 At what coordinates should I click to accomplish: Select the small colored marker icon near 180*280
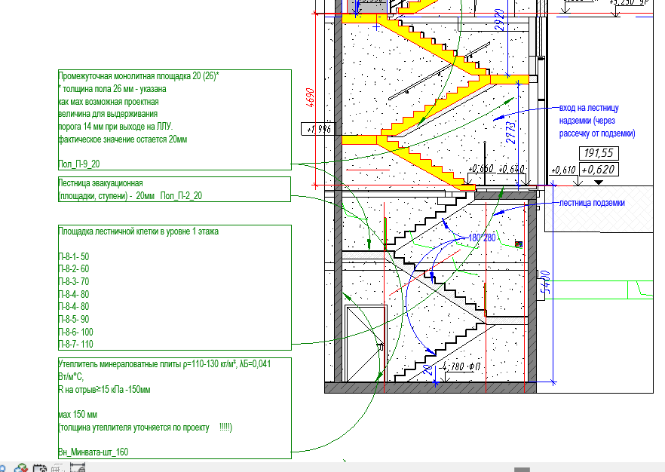tap(518, 244)
